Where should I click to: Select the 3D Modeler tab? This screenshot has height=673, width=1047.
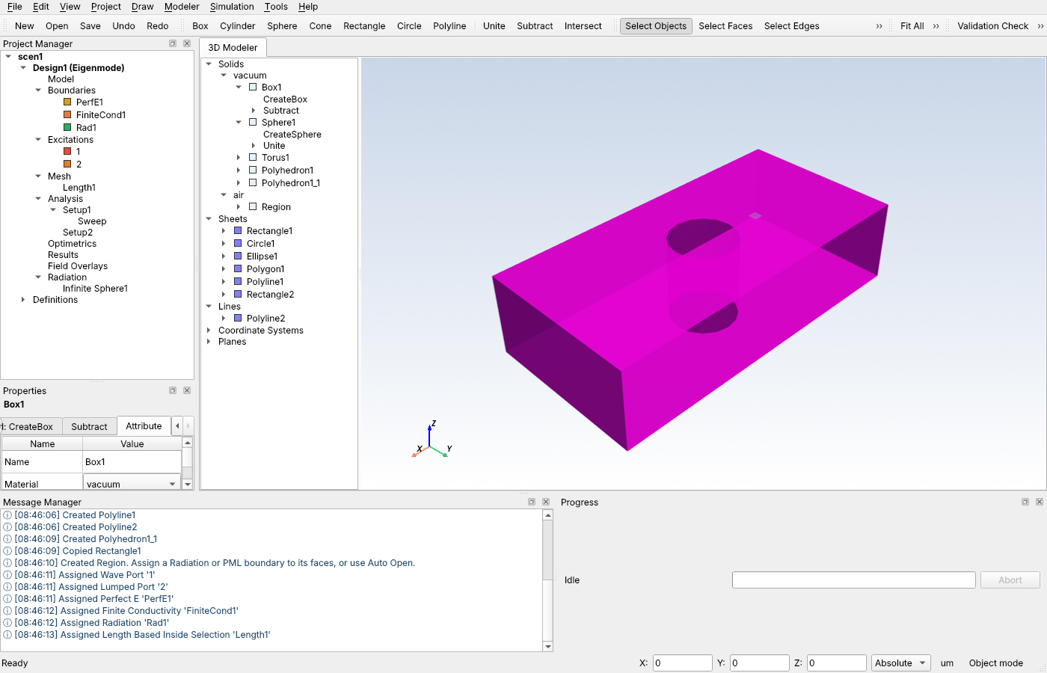[233, 47]
